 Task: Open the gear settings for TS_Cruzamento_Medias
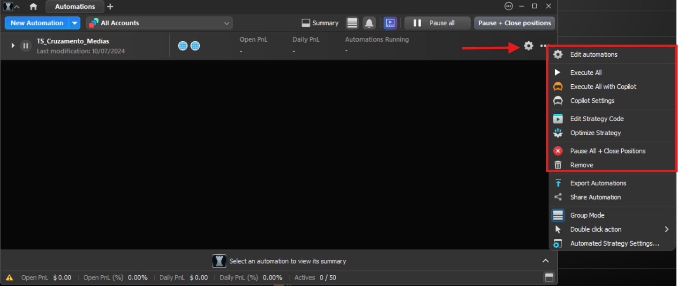[x=528, y=46]
